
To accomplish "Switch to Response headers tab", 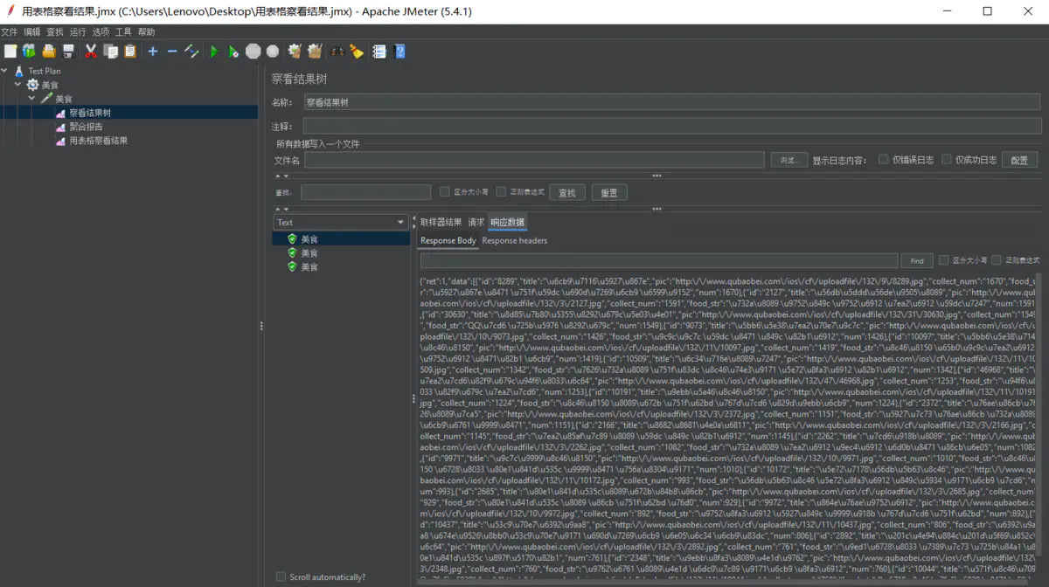I will point(515,240).
